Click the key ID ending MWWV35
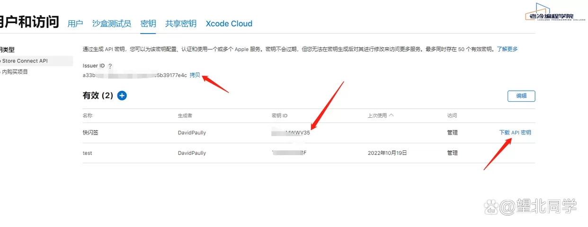The width and height of the screenshot is (588, 227). pyautogui.click(x=291, y=133)
